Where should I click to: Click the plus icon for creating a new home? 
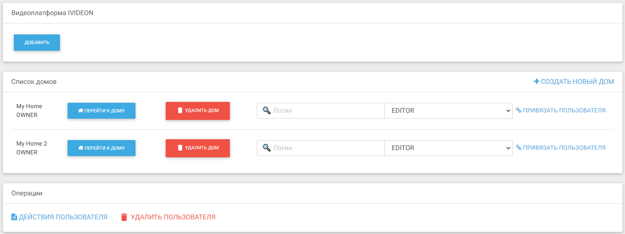click(536, 81)
